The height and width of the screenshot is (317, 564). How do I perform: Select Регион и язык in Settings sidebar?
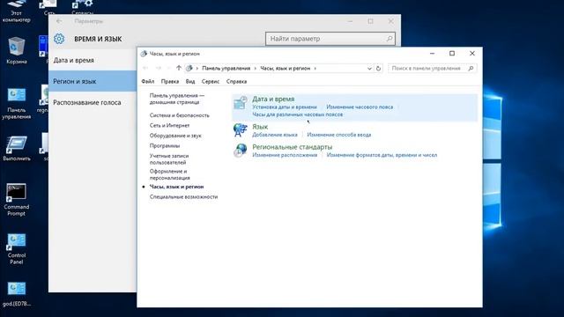pyautogui.click(x=93, y=81)
